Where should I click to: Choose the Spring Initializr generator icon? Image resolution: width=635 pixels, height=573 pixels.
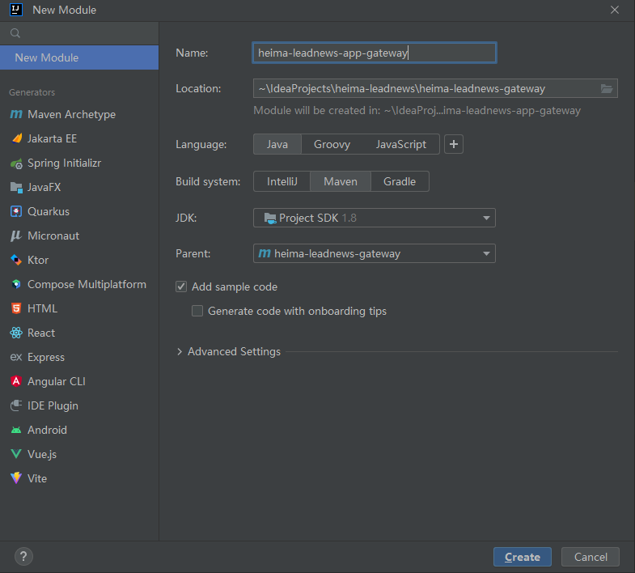[x=16, y=163]
